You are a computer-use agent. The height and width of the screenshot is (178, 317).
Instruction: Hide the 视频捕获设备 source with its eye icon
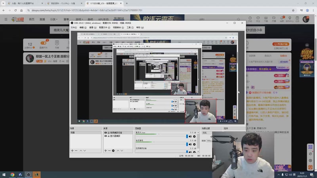coord(105,133)
